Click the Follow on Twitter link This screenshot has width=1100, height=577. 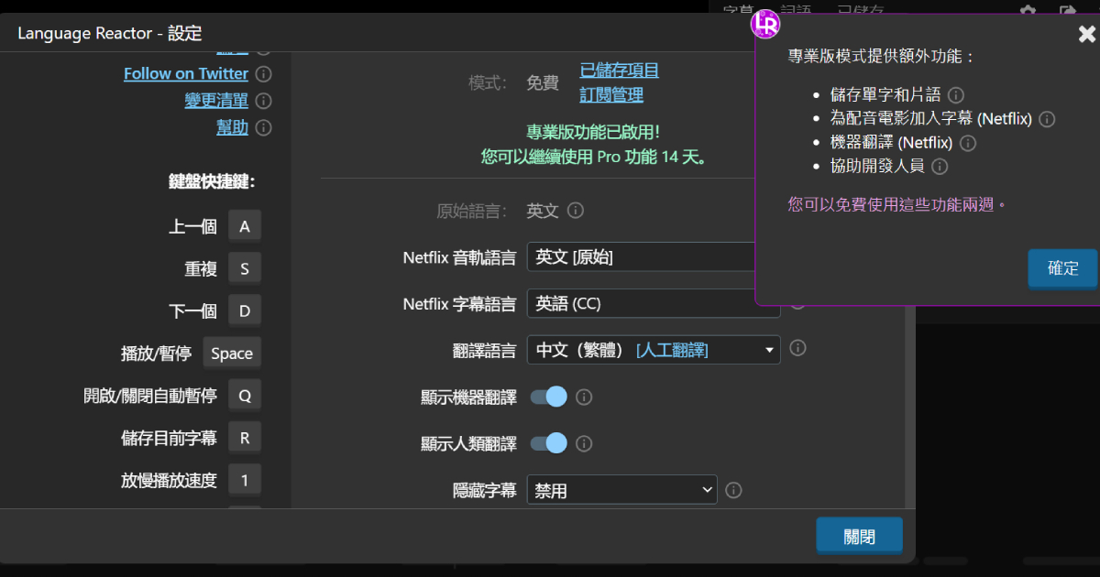pos(186,73)
